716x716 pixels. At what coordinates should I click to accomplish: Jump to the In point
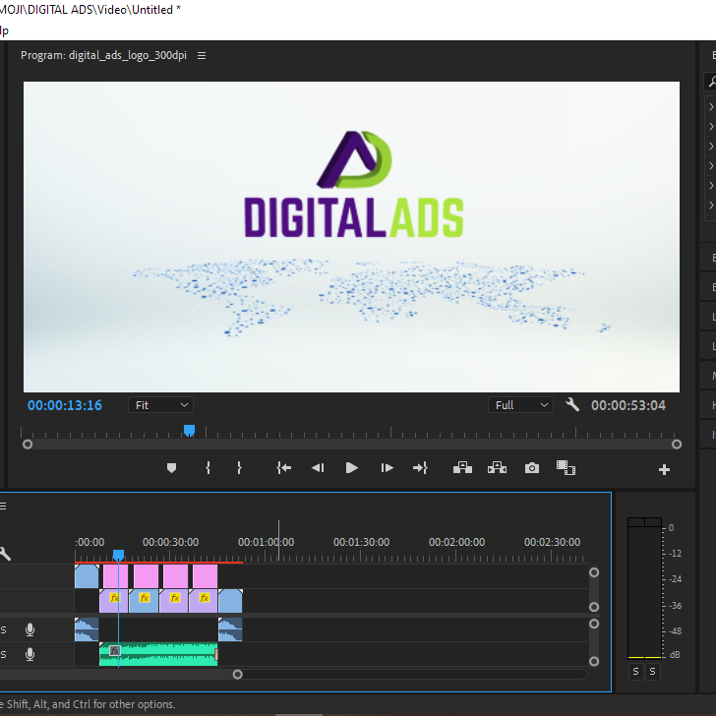point(283,468)
